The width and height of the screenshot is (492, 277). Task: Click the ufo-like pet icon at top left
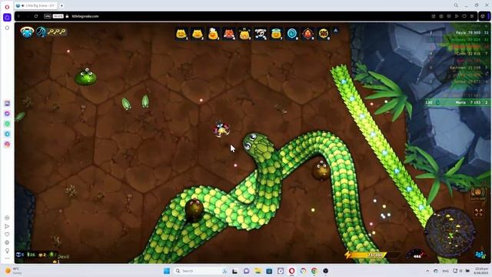(27, 32)
